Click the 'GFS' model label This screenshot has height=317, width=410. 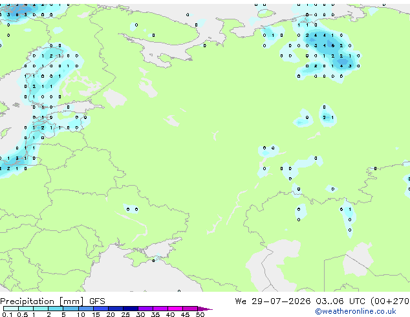97,301
